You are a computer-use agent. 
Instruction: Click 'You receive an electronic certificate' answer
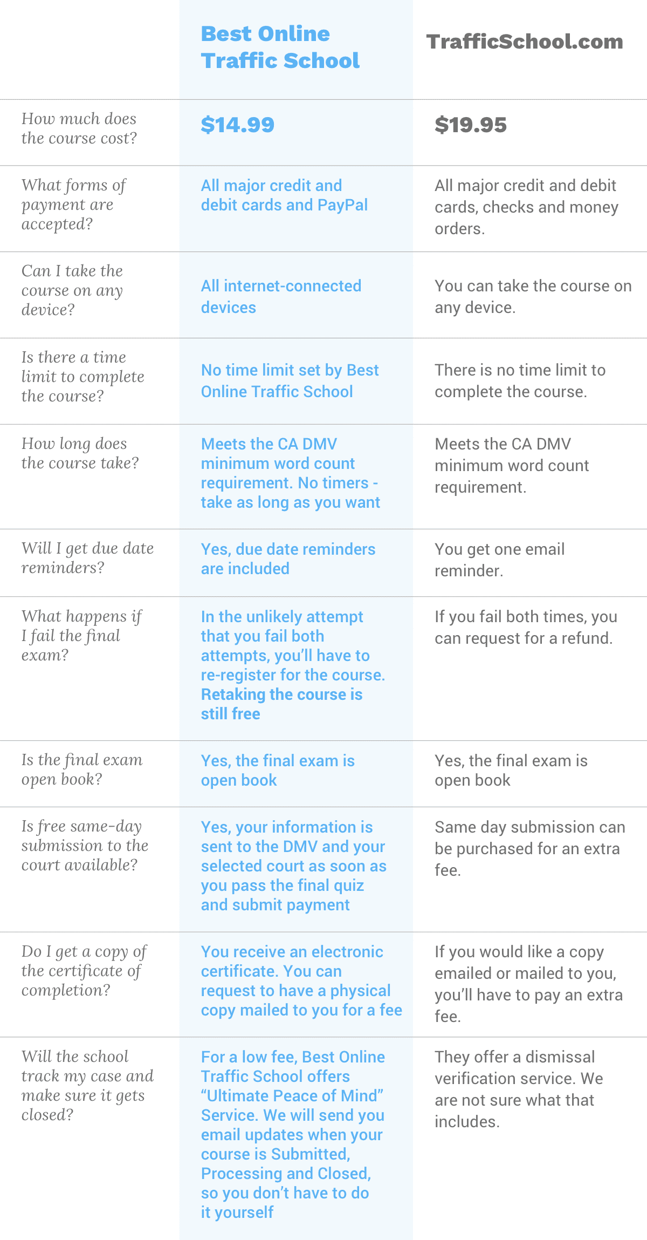point(301,981)
